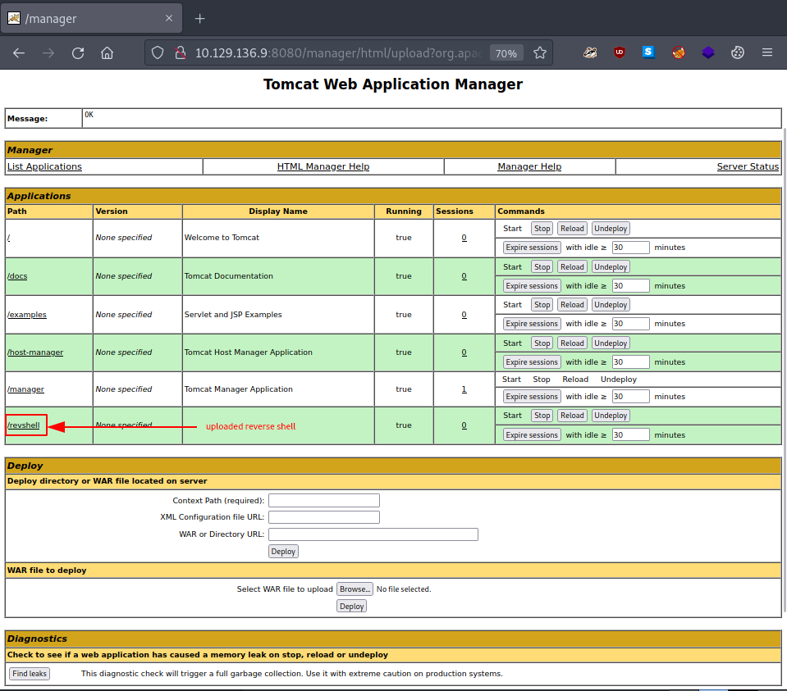Click the zoom level indicator in address bar
787x691 pixels.
pos(506,52)
